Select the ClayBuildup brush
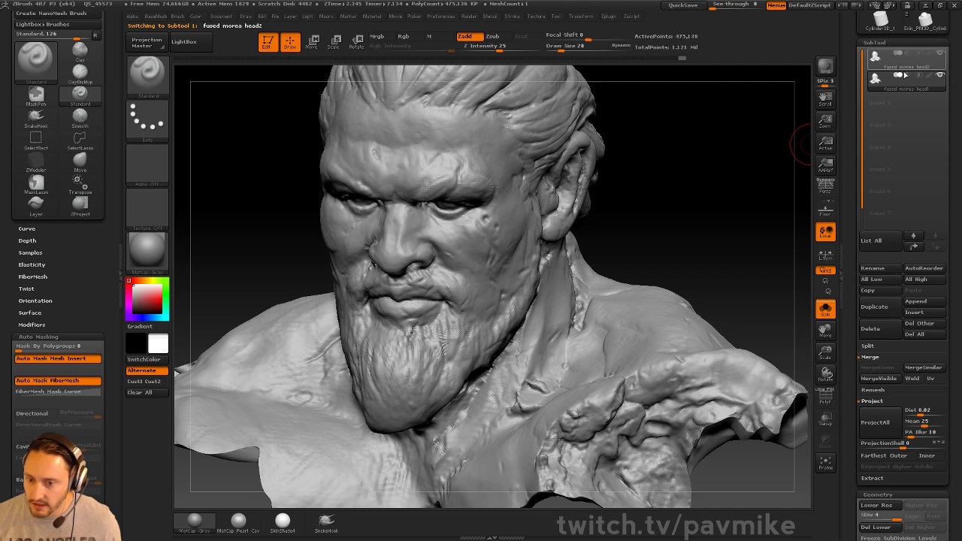 (x=80, y=74)
